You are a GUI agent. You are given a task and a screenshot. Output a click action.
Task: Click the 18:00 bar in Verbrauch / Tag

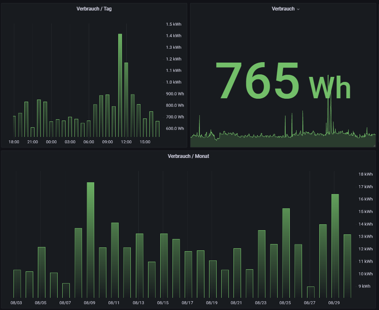tap(14, 126)
